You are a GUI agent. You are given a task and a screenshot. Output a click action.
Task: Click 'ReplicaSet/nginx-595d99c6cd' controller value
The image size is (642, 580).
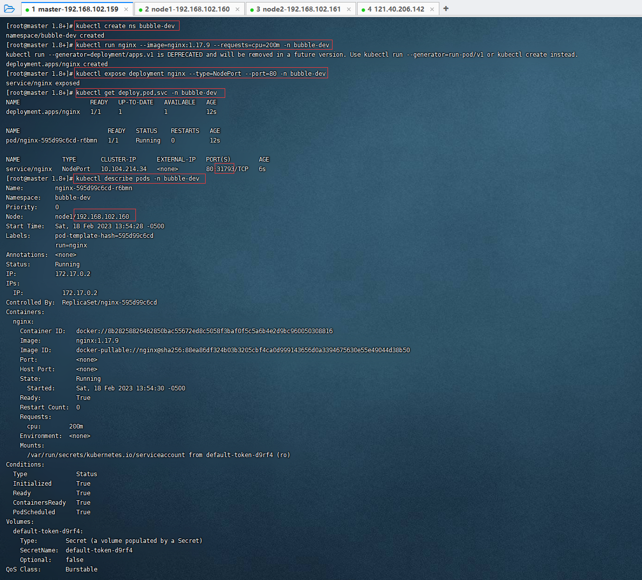coord(109,303)
